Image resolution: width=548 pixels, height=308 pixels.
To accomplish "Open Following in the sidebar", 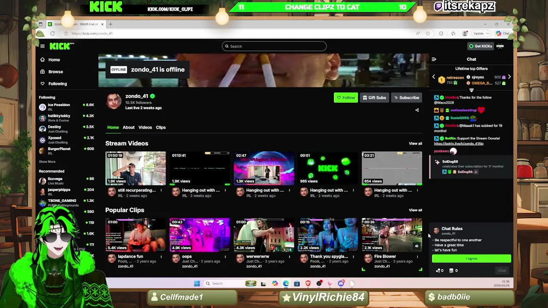I will tap(57, 84).
